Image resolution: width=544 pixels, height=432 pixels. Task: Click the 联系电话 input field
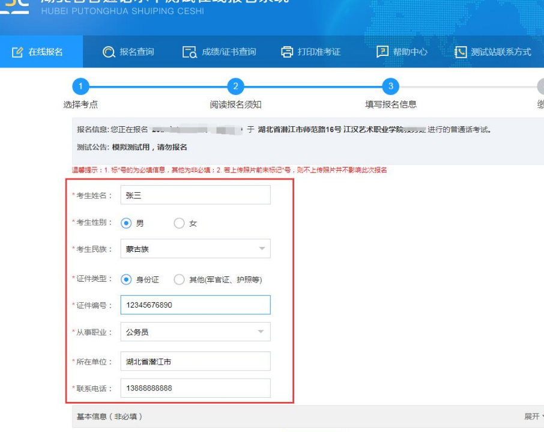point(195,388)
